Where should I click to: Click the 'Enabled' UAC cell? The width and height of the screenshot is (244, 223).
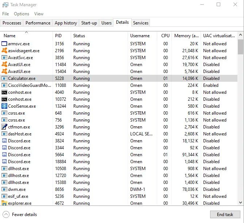[211, 85]
